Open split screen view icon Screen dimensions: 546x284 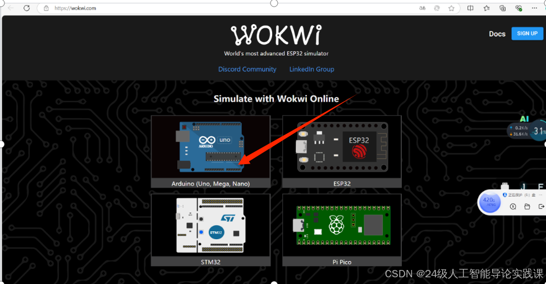[470, 8]
